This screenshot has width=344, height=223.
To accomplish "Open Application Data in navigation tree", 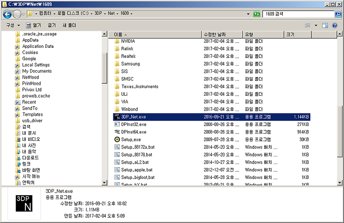I will click(x=38, y=46).
